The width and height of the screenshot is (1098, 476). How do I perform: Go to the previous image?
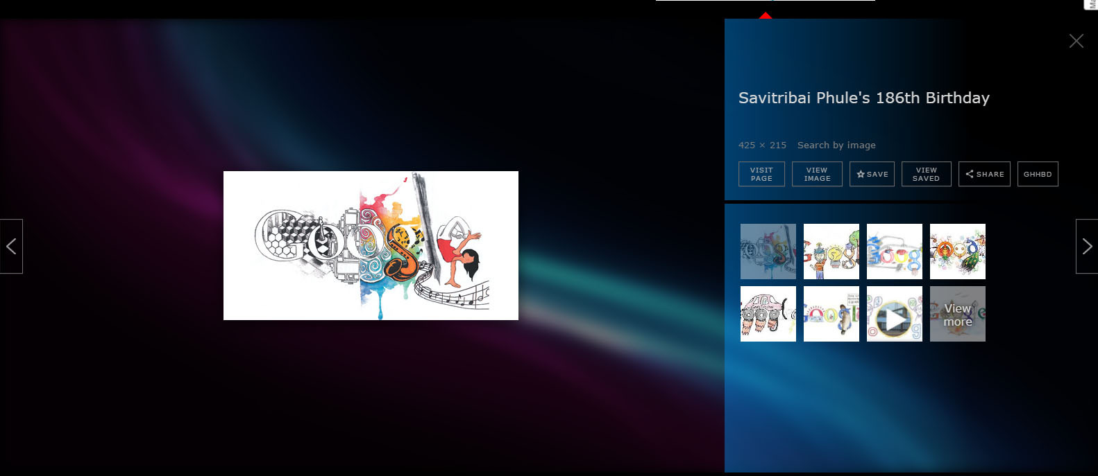[x=11, y=246]
